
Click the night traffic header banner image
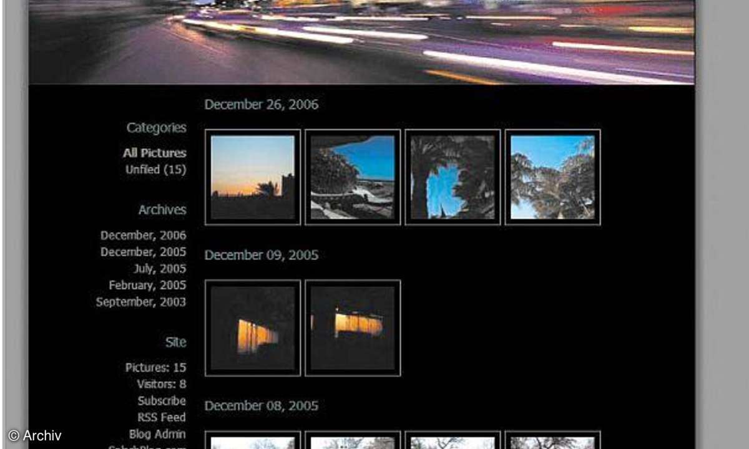[x=361, y=42]
